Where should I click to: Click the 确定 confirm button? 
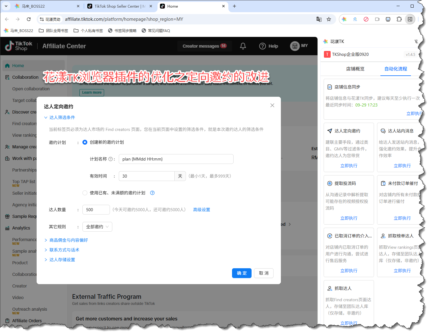241,273
